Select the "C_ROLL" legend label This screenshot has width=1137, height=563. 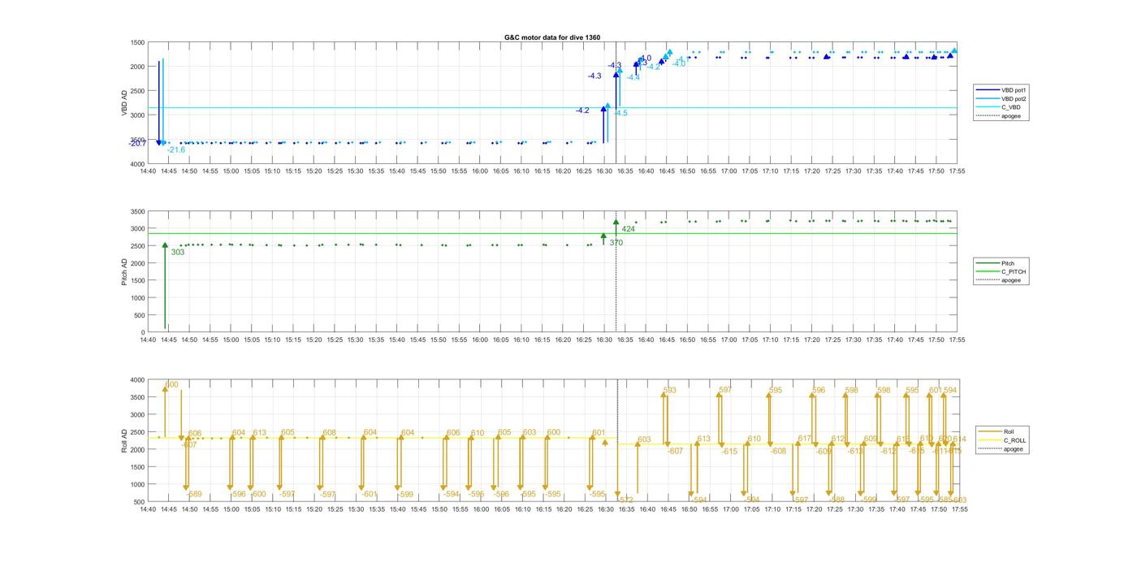click(x=1015, y=440)
